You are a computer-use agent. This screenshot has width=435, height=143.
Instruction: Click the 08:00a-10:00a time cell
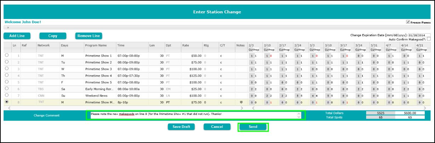pyautogui.click(x=132, y=89)
